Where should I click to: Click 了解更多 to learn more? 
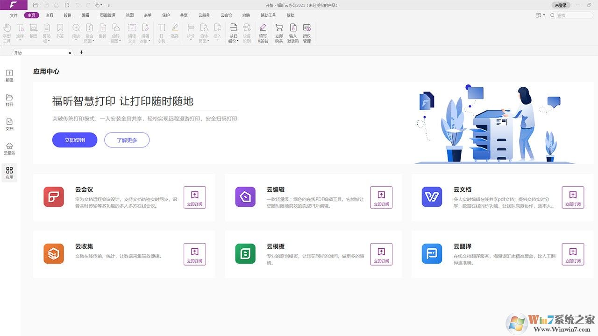click(x=127, y=140)
